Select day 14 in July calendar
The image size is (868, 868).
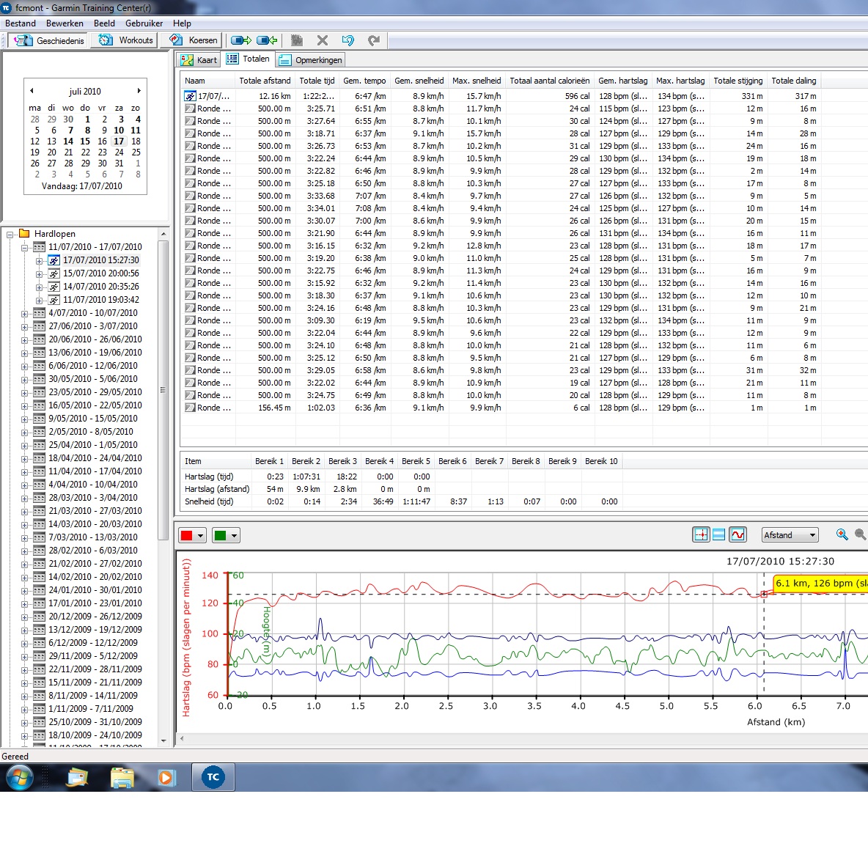tap(68, 141)
